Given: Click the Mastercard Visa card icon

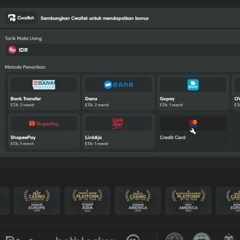Looking at the screenshot, I should (193, 123).
